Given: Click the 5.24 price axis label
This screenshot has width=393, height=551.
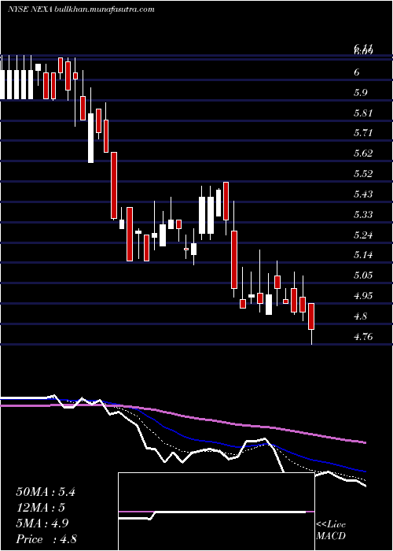Looking at the screenshot, I should (364, 235).
